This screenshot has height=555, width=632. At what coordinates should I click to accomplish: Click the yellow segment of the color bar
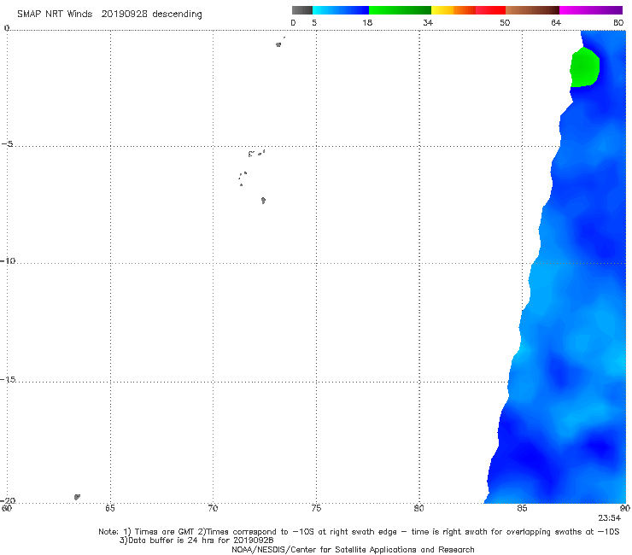[x=442, y=10]
